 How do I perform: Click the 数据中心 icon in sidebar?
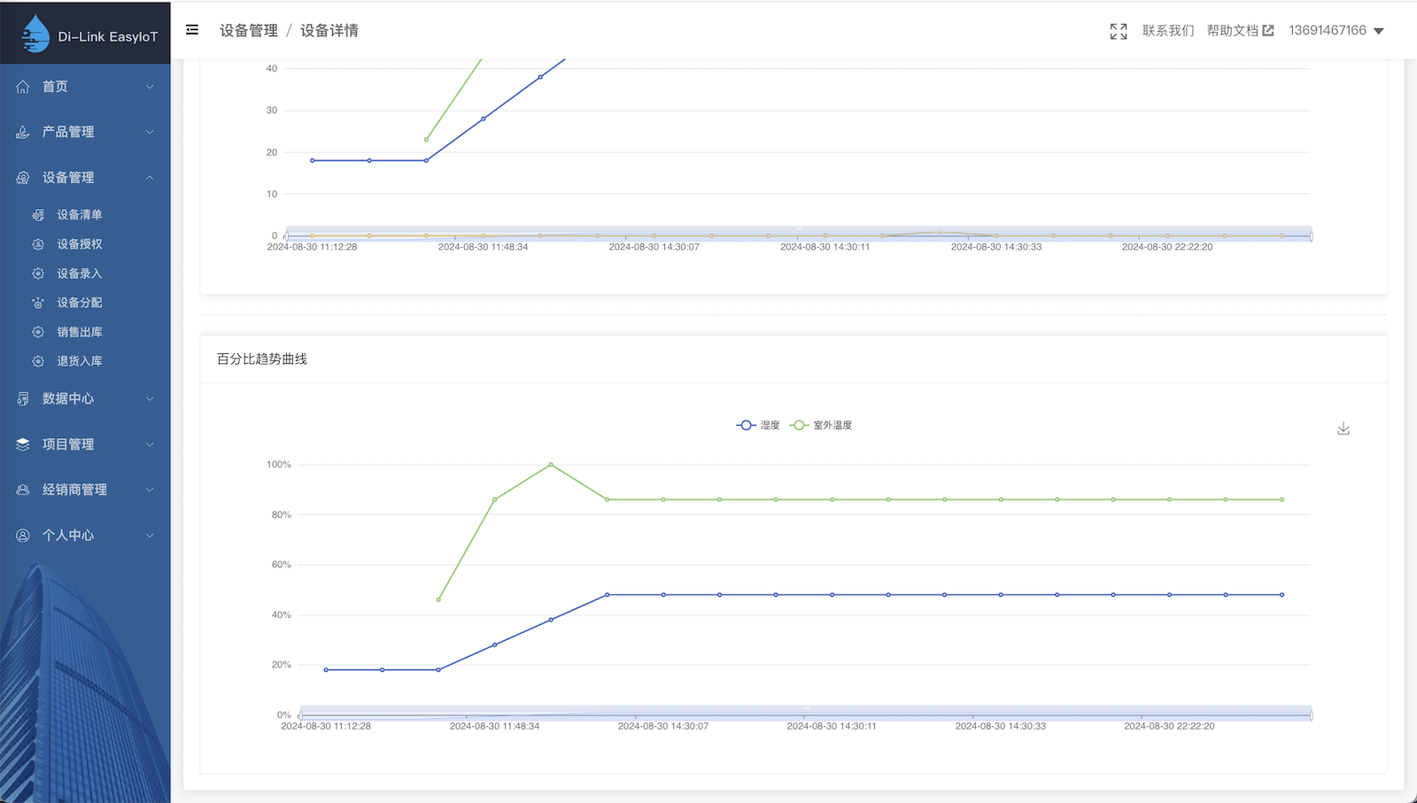pos(23,399)
